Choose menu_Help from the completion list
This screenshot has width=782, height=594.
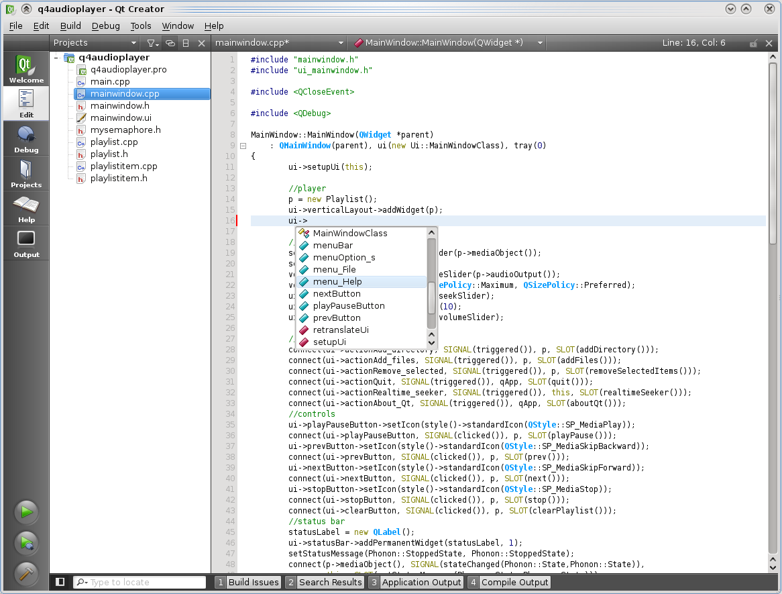click(x=362, y=281)
